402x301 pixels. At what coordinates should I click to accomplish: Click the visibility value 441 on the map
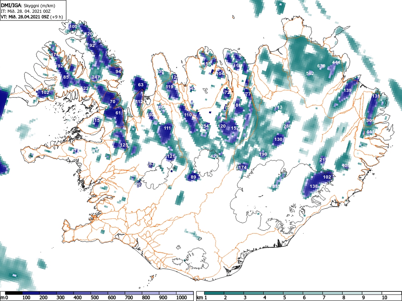coord(370,132)
